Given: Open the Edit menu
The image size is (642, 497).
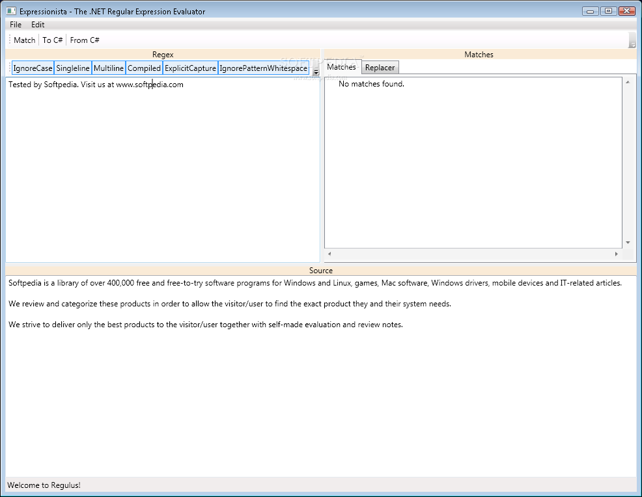Looking at the screenshot, I should pos(38,25).
